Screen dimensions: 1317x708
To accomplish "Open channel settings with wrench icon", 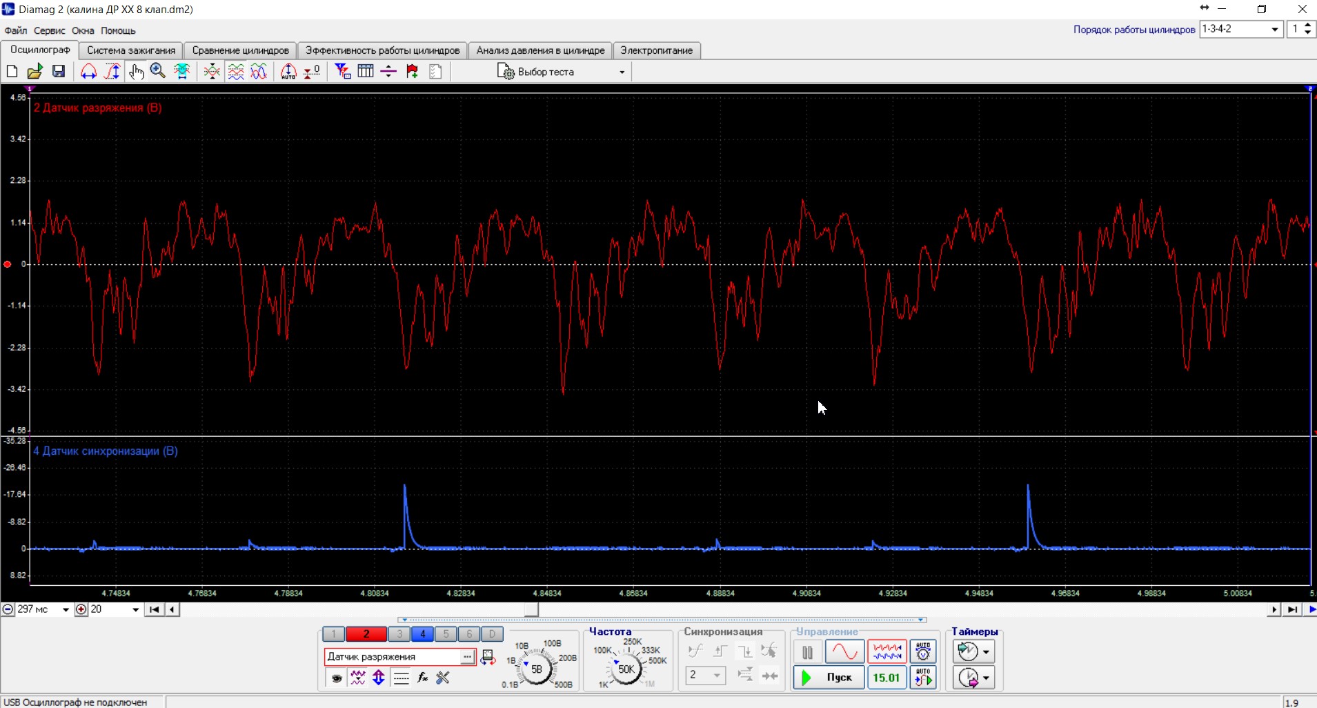I will (x=443, y=678).
